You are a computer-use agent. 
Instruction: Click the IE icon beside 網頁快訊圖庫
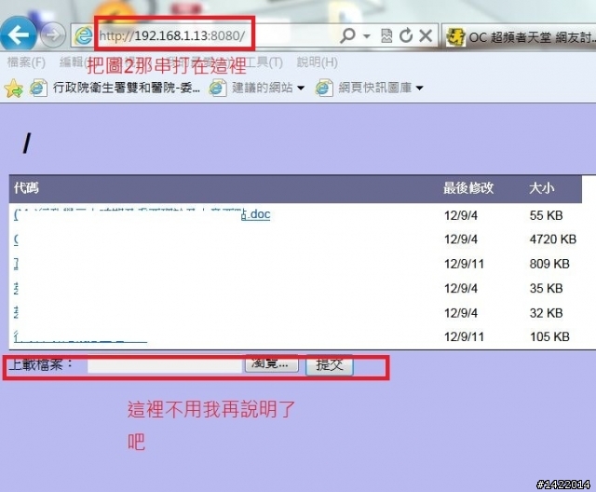click(x=324, y=88)
